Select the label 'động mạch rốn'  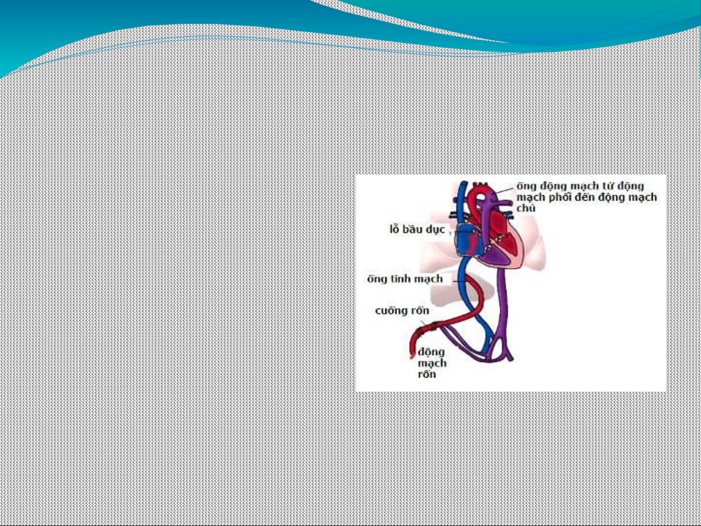pos(431,363)
